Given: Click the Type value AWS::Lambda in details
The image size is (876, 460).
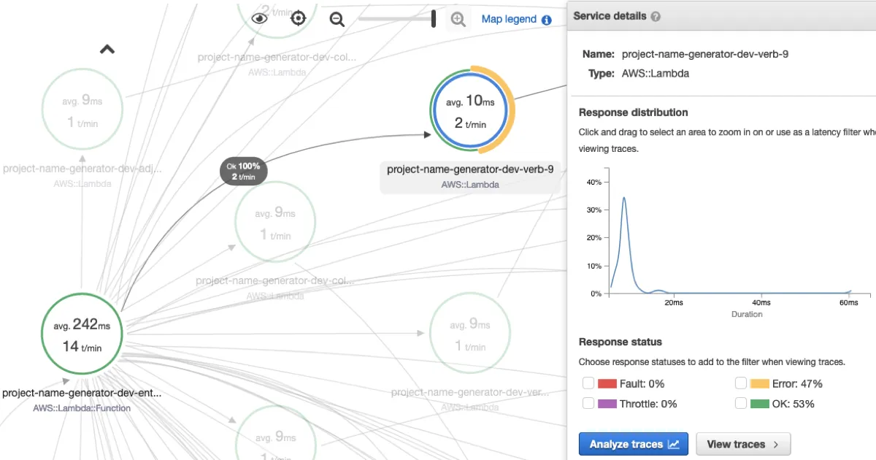Looking at the screenshot, I should pyautogui.click(x=656, y=74).
